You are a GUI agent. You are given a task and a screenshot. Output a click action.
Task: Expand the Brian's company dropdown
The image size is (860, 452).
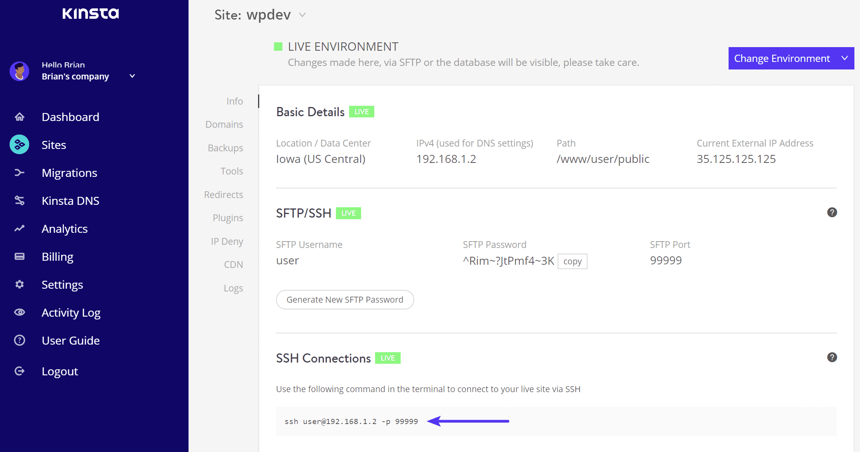coord(132,76)
